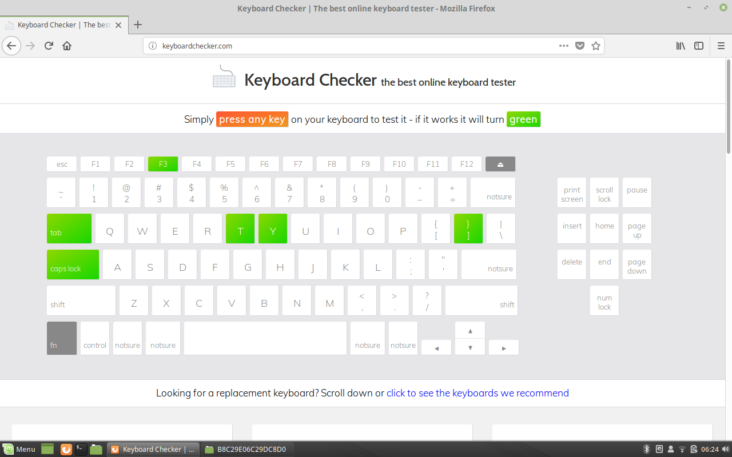
Task: Open a new tab with plus button
Action: [137, 25]
